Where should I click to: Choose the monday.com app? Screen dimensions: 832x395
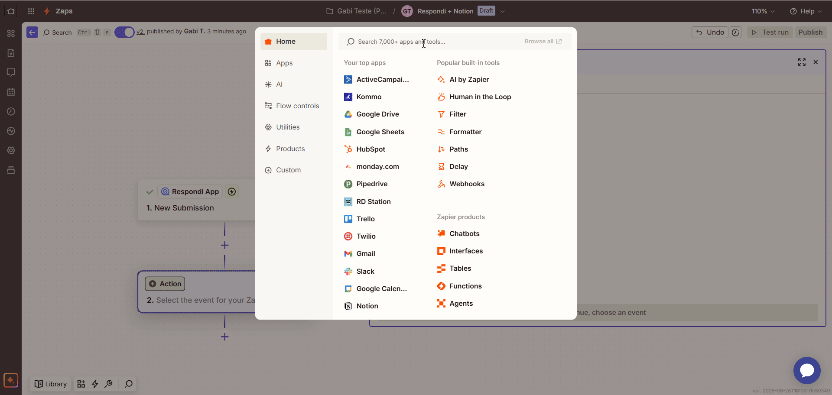[372, 167]
